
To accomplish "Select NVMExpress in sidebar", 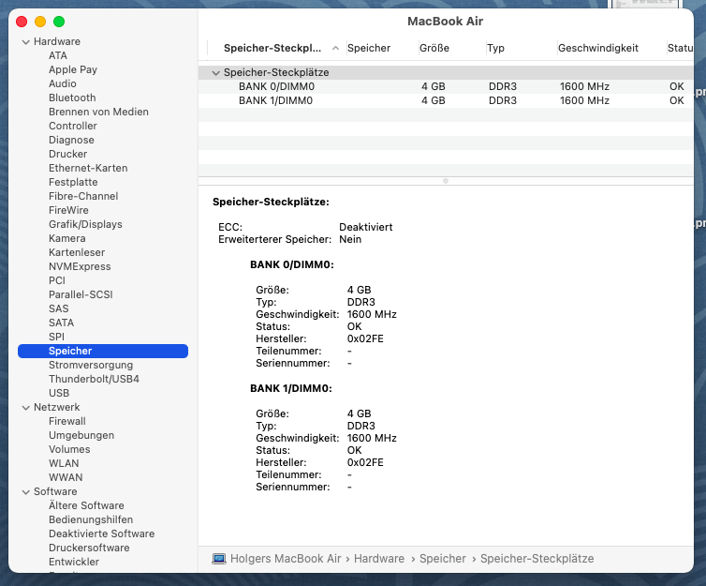I will 80,266.
